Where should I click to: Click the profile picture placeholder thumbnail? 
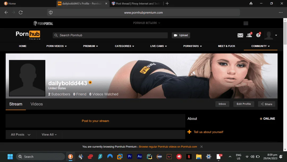[x=27, y=78]
